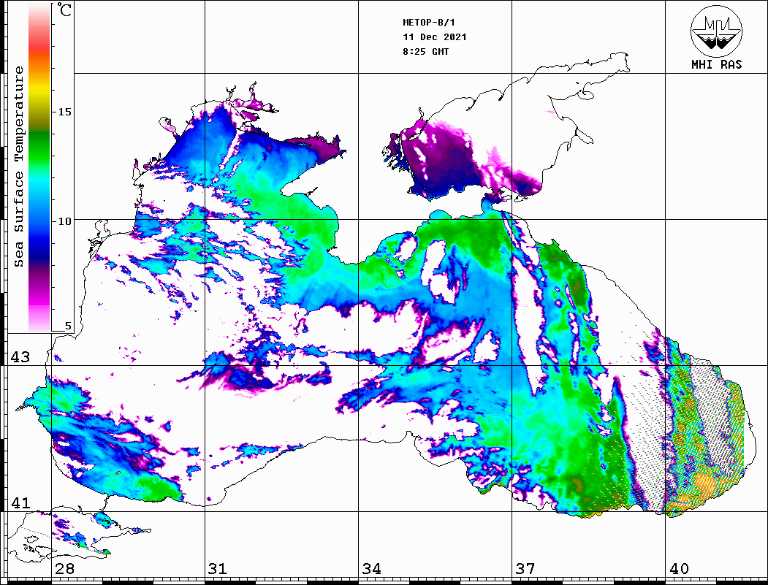Click the longitude label 31
Image resolution: width=768 pixels, height=585 pixels.
coord(218,569)
